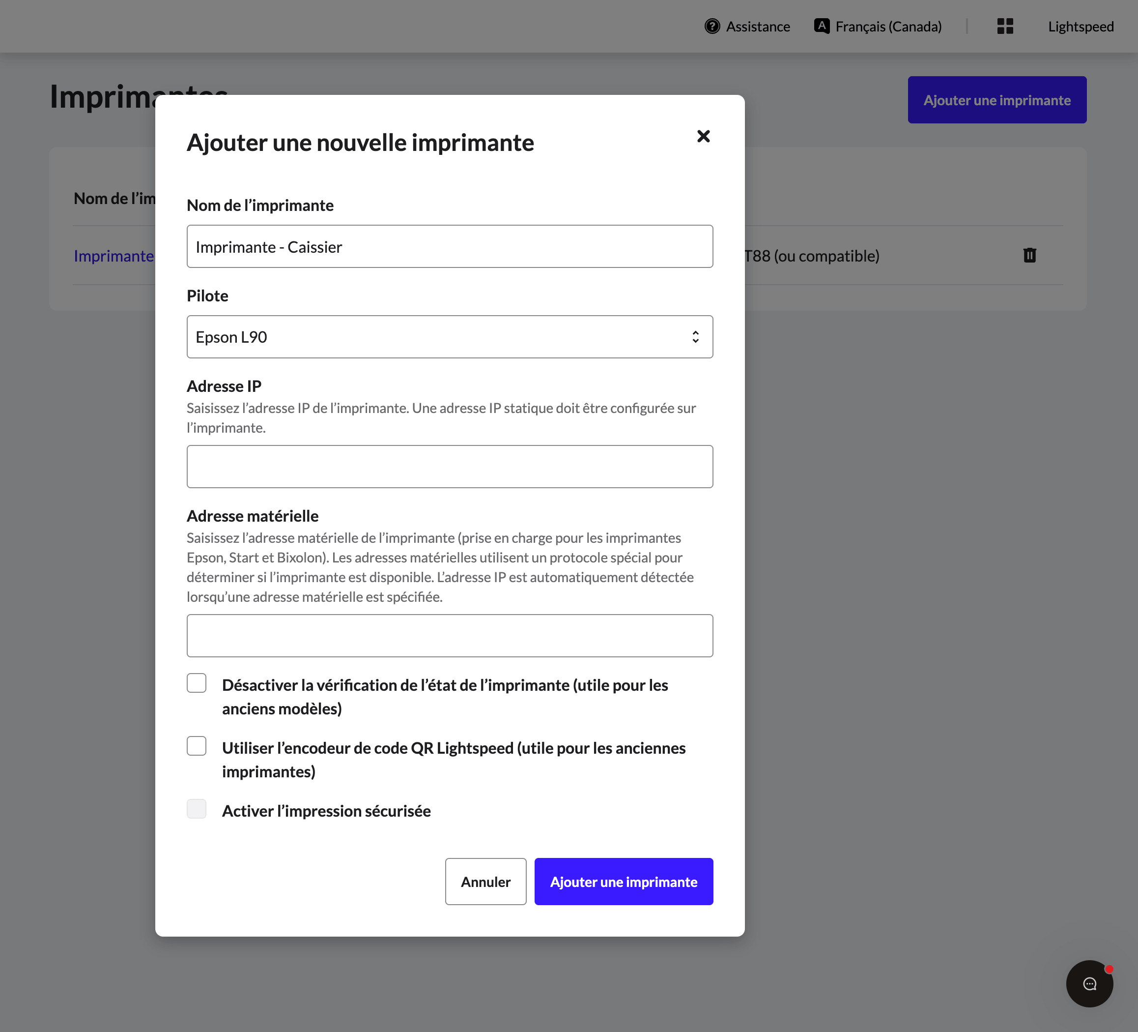
Task: Click the Annuler button
Action: (x=485, y=882)
